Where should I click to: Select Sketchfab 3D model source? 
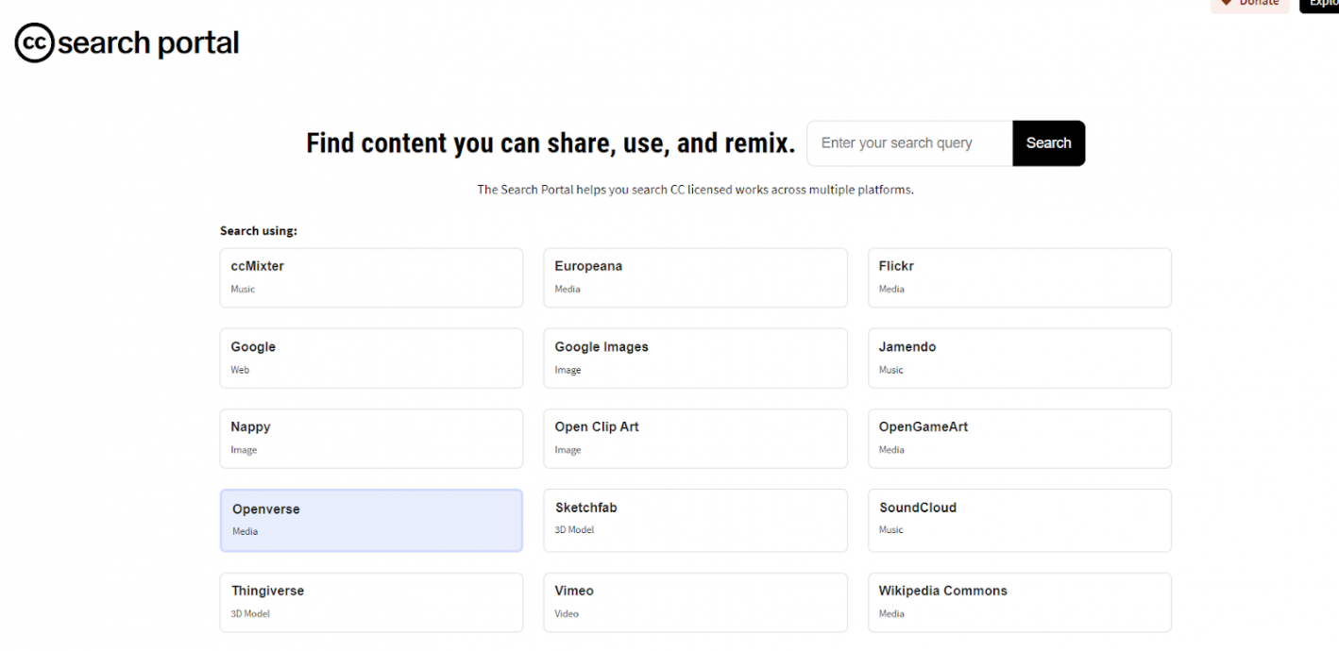(695, 520)
